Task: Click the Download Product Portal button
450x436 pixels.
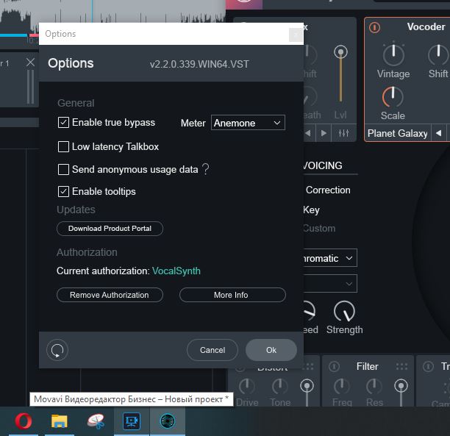Action: pos(110,229)
